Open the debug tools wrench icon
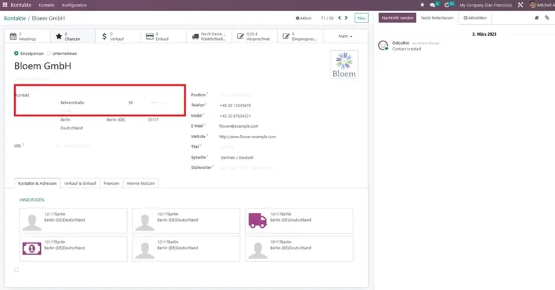Viewport: 555px width, 290px height. tap(520, 5)
